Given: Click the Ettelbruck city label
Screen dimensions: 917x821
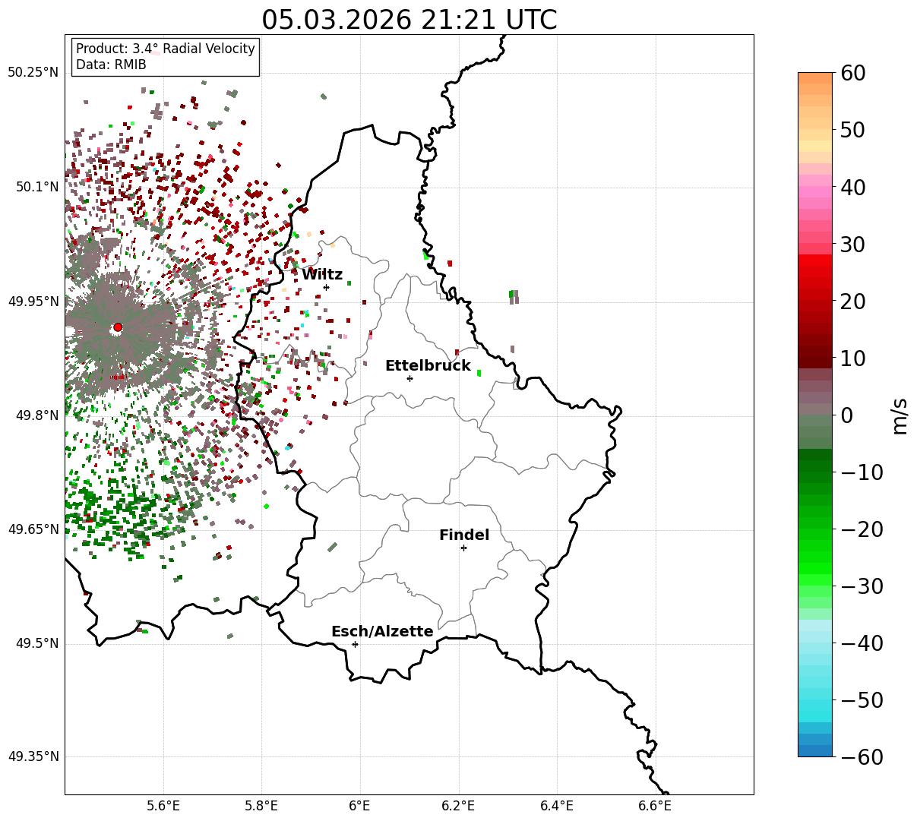Looking at the screenshot, I should click(x=428, y=366).
